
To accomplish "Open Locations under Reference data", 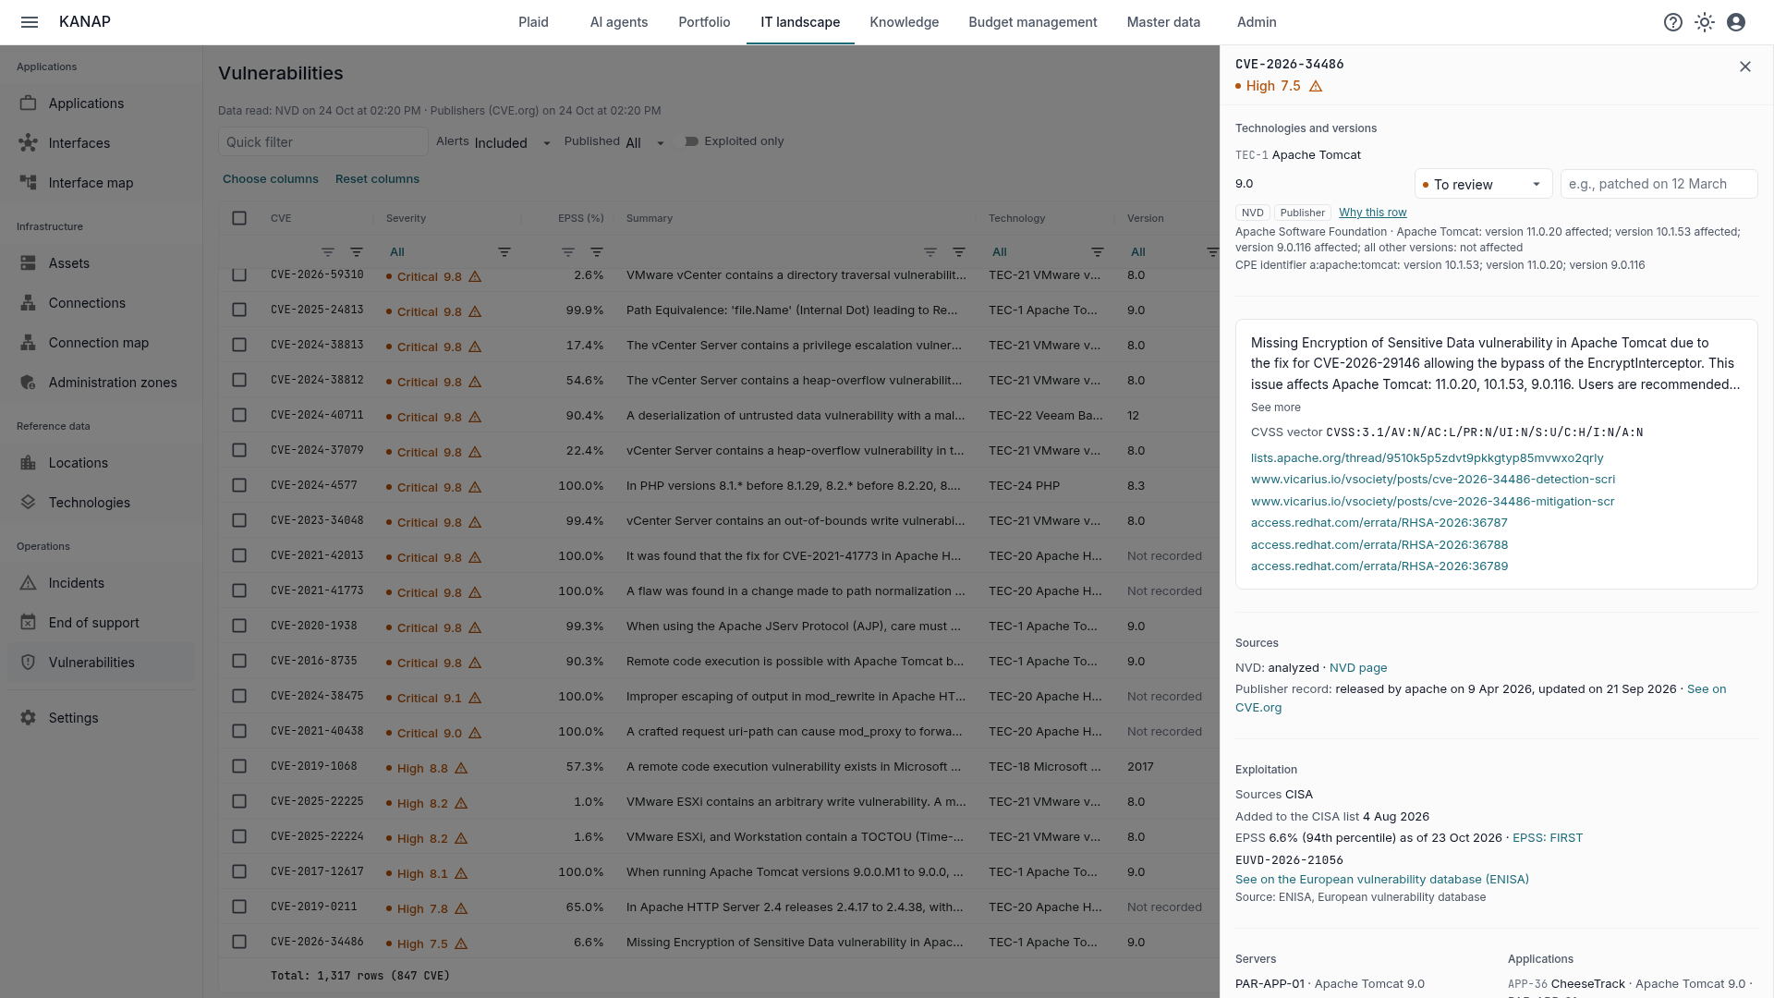I will click(102, 463).
